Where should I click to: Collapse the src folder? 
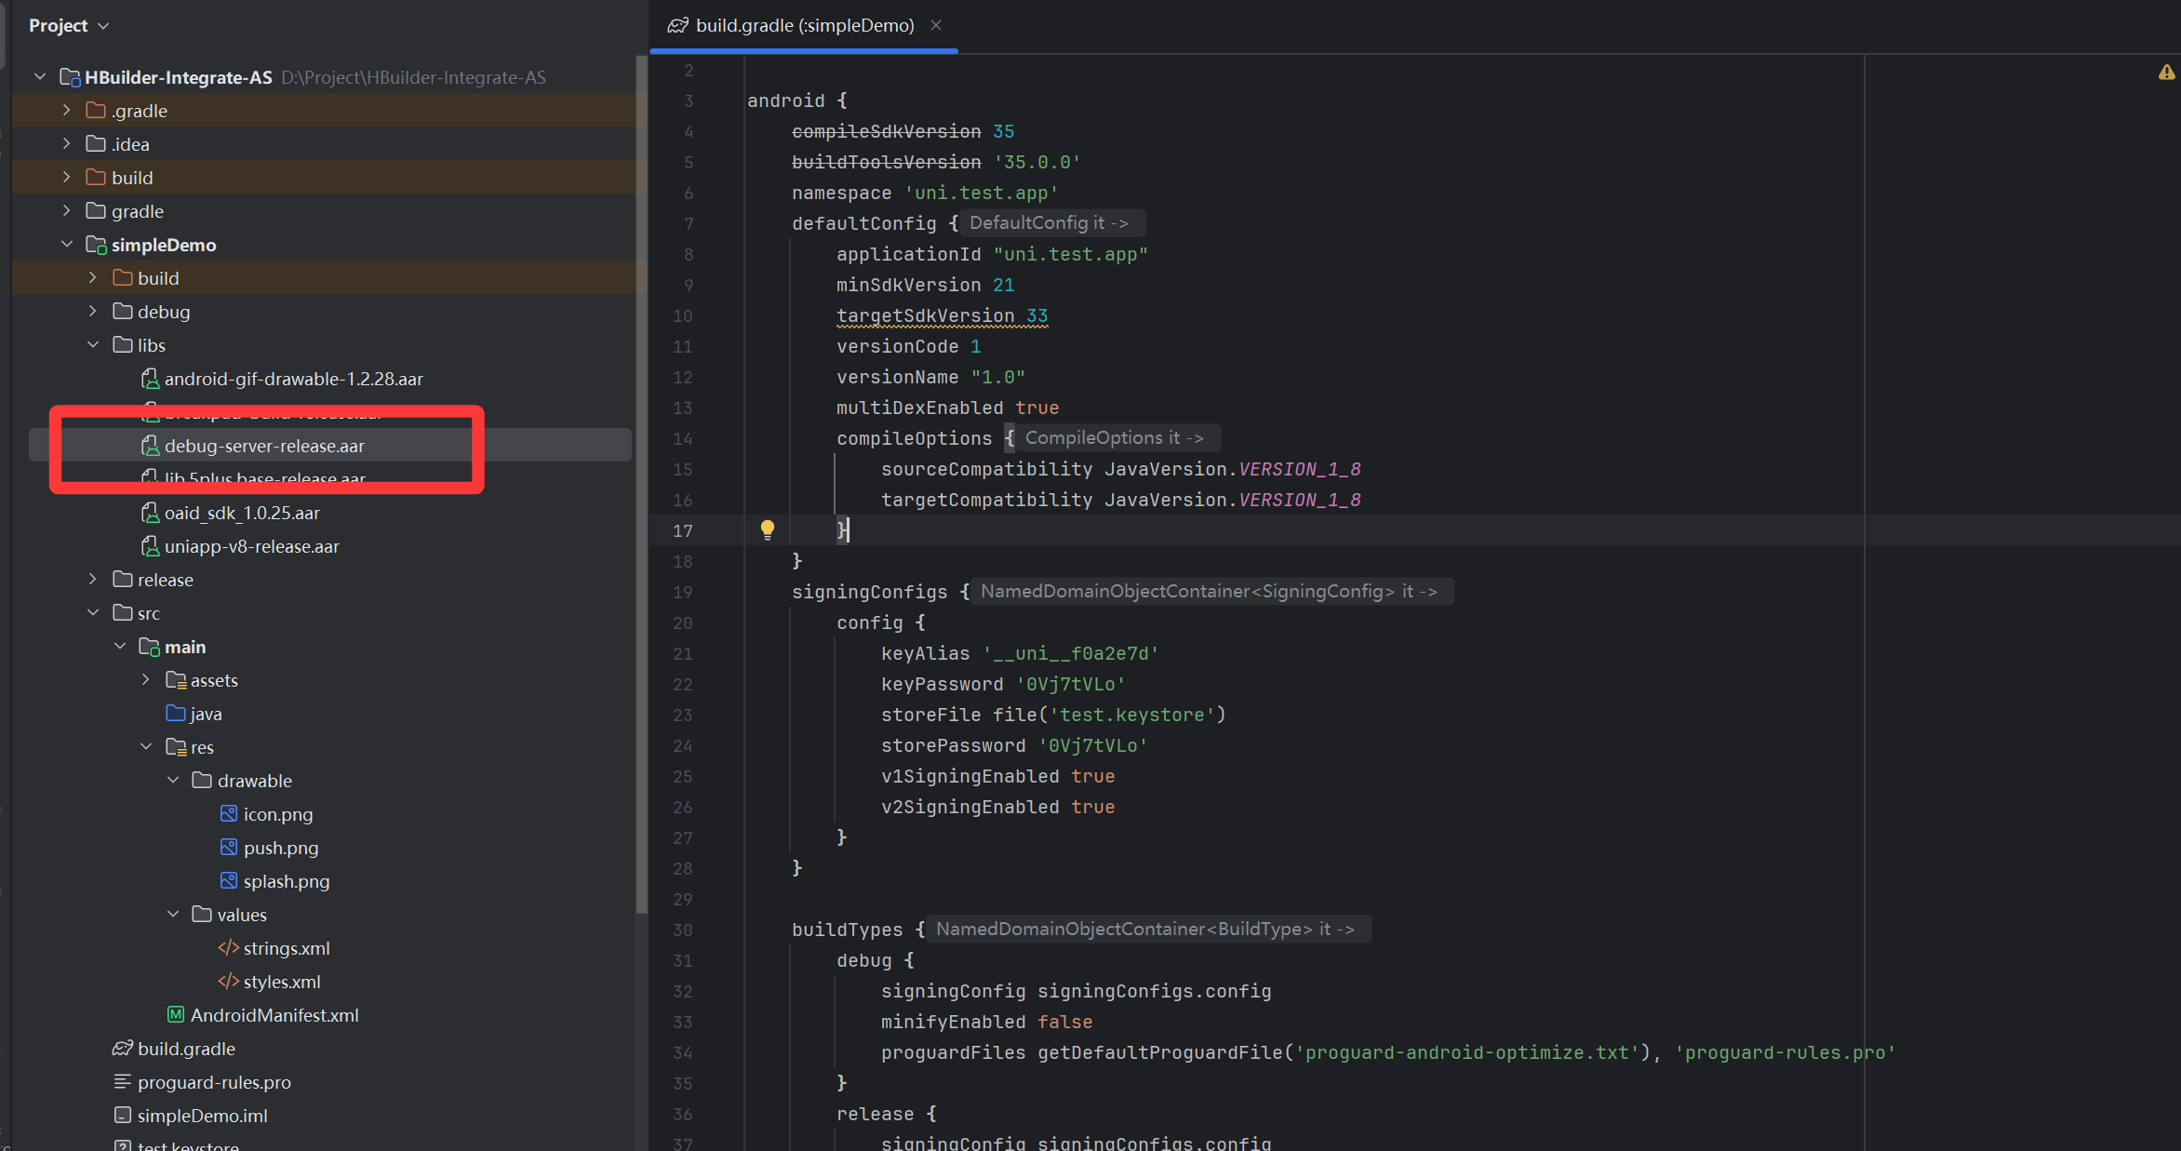point(92,612)
